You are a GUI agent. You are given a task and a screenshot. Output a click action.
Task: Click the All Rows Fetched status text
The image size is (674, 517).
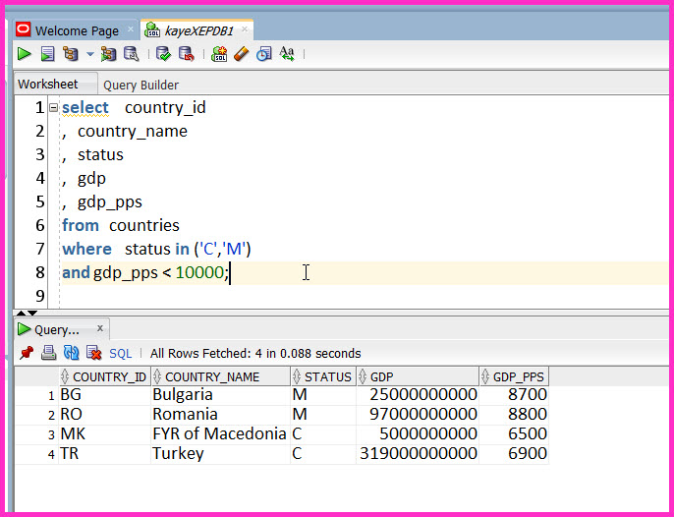(255, 354)
